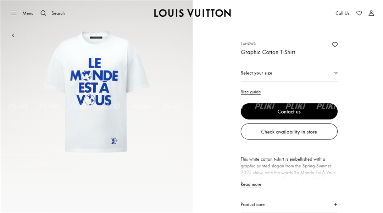
Task: Click Check availability in store button
Action: 289,132
